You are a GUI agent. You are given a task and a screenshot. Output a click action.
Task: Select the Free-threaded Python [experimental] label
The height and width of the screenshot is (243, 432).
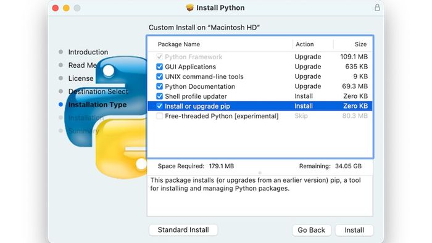click(x=222, y=116)
